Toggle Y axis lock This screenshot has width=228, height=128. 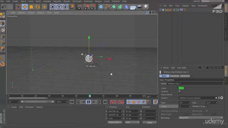point(59,7)
